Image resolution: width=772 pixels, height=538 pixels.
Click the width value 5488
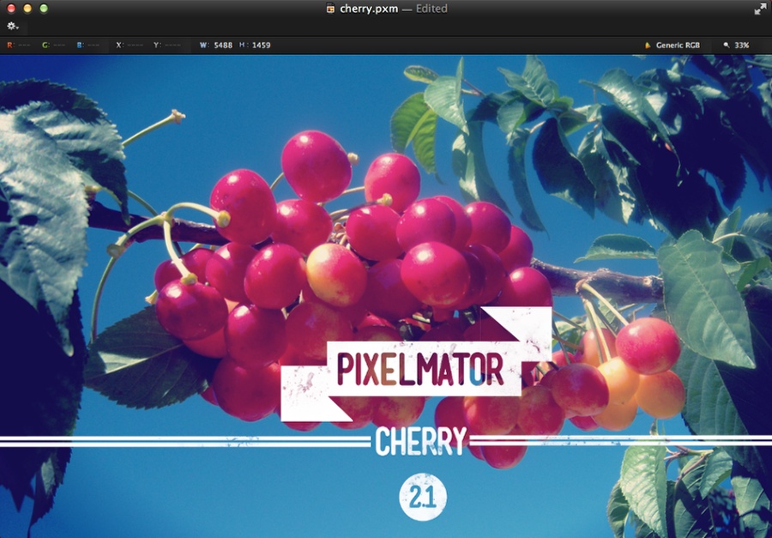223,45
